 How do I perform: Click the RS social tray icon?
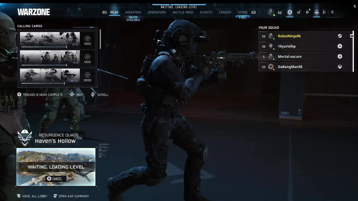pyautogui.click(x=317, y=12)
